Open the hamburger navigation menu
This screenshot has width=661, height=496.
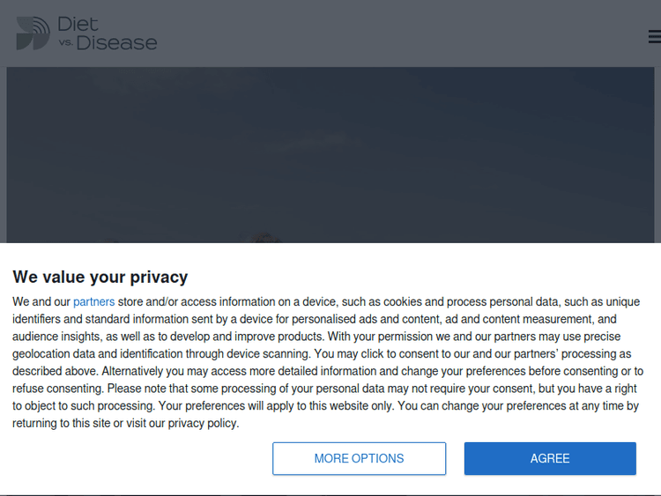click(x=654, y=37)
